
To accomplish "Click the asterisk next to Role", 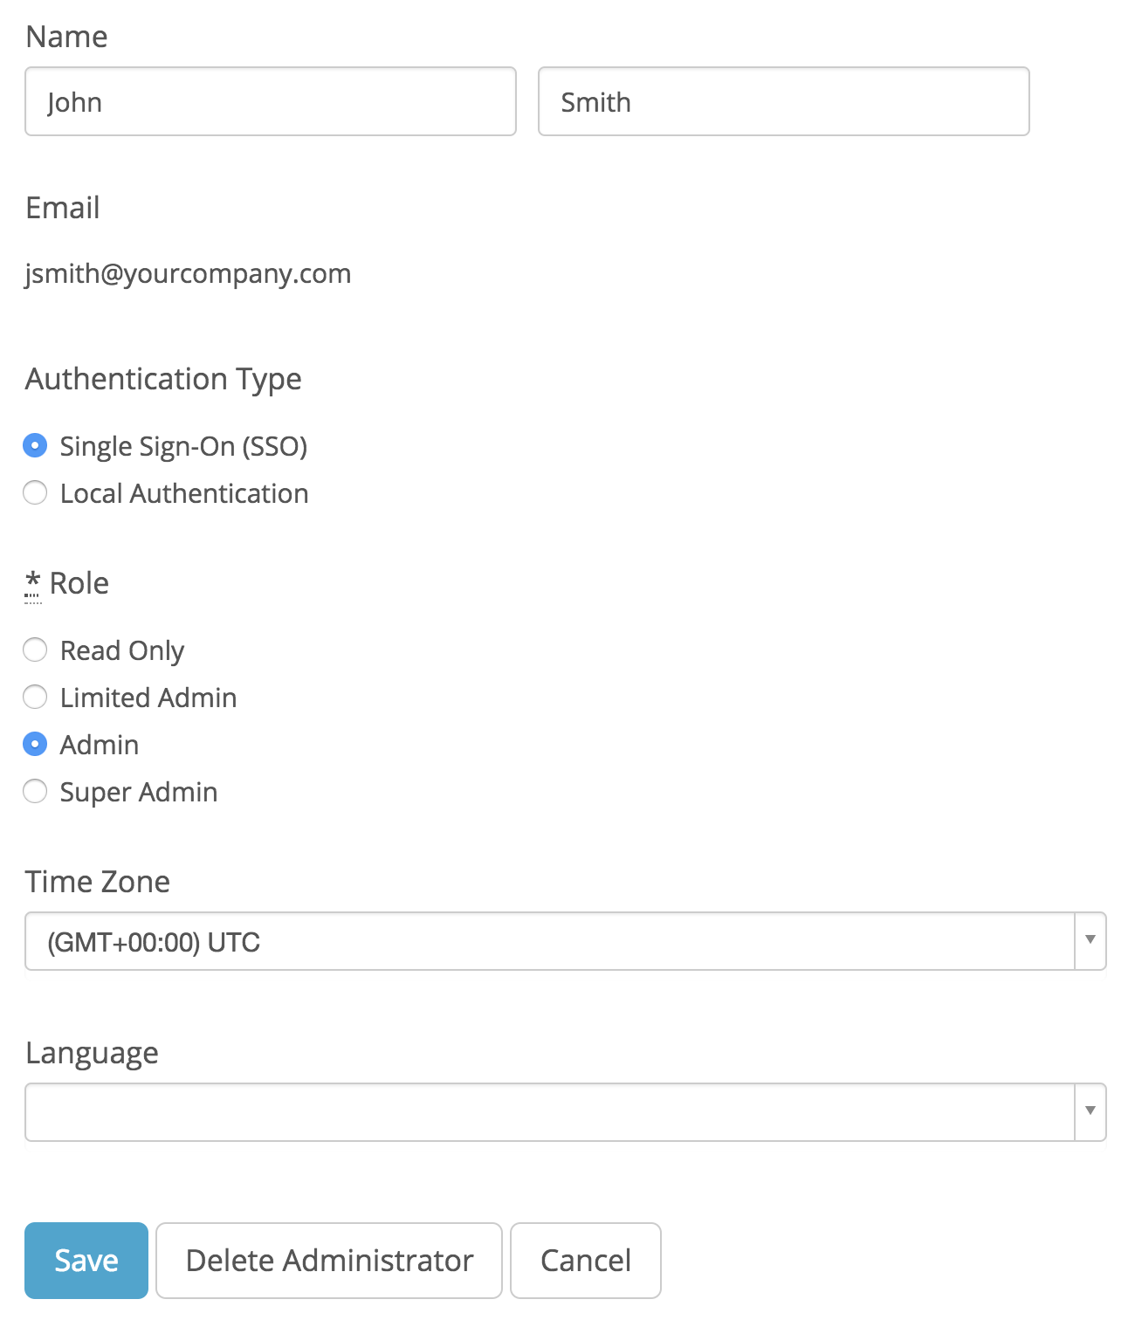I will tap(33, 581).
